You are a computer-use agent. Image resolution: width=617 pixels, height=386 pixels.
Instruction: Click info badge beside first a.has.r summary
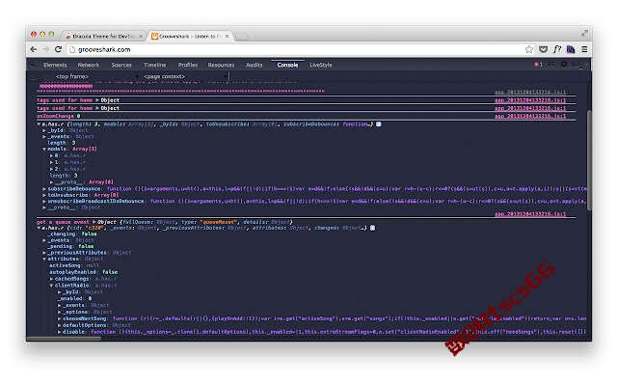379,124
